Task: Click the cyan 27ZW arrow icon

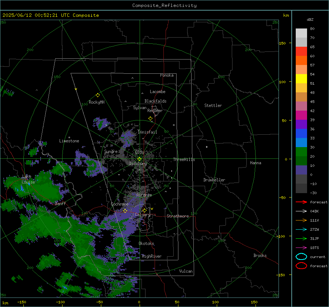Action: click(301, 230)
